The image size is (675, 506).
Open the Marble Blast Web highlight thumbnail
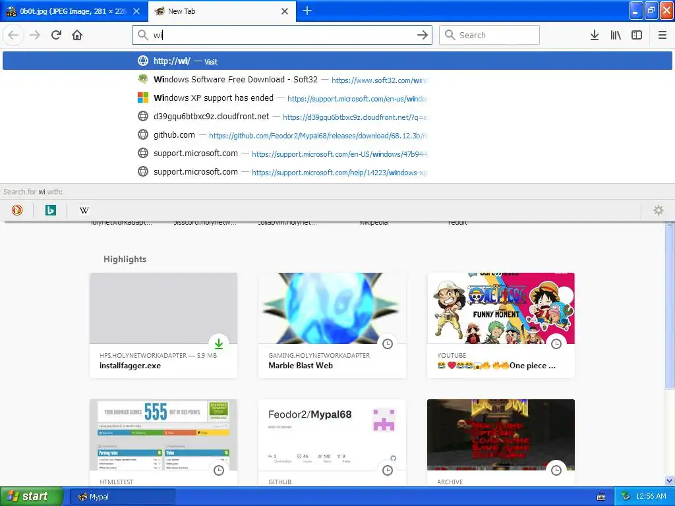332,308
